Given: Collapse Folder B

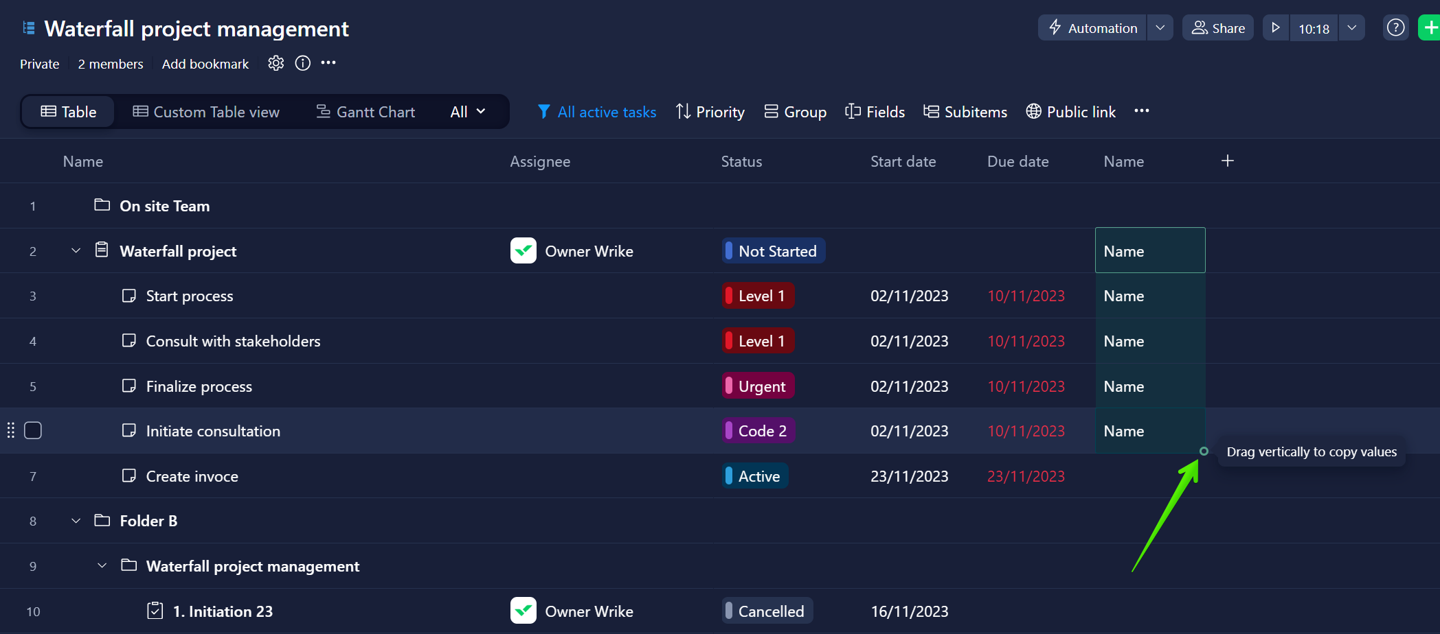Looking at the screenshot, I should click(x=76, y=521).
